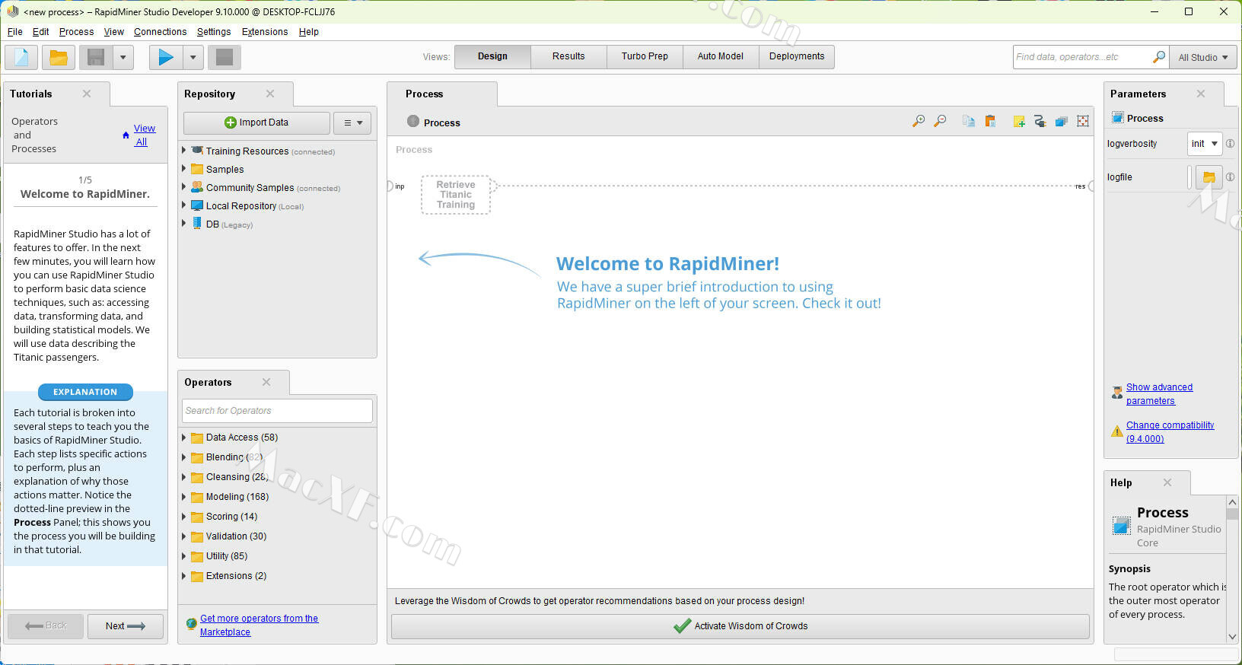
Task: Save the process with the floppy disk icon
Action: 96,57
